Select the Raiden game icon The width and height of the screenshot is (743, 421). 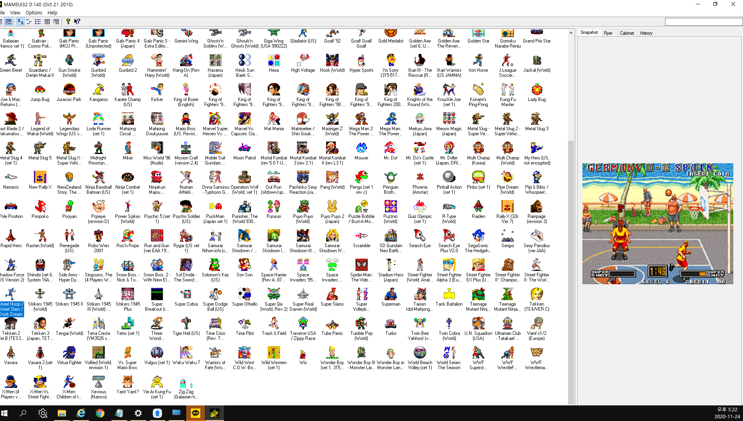(478, 207)
